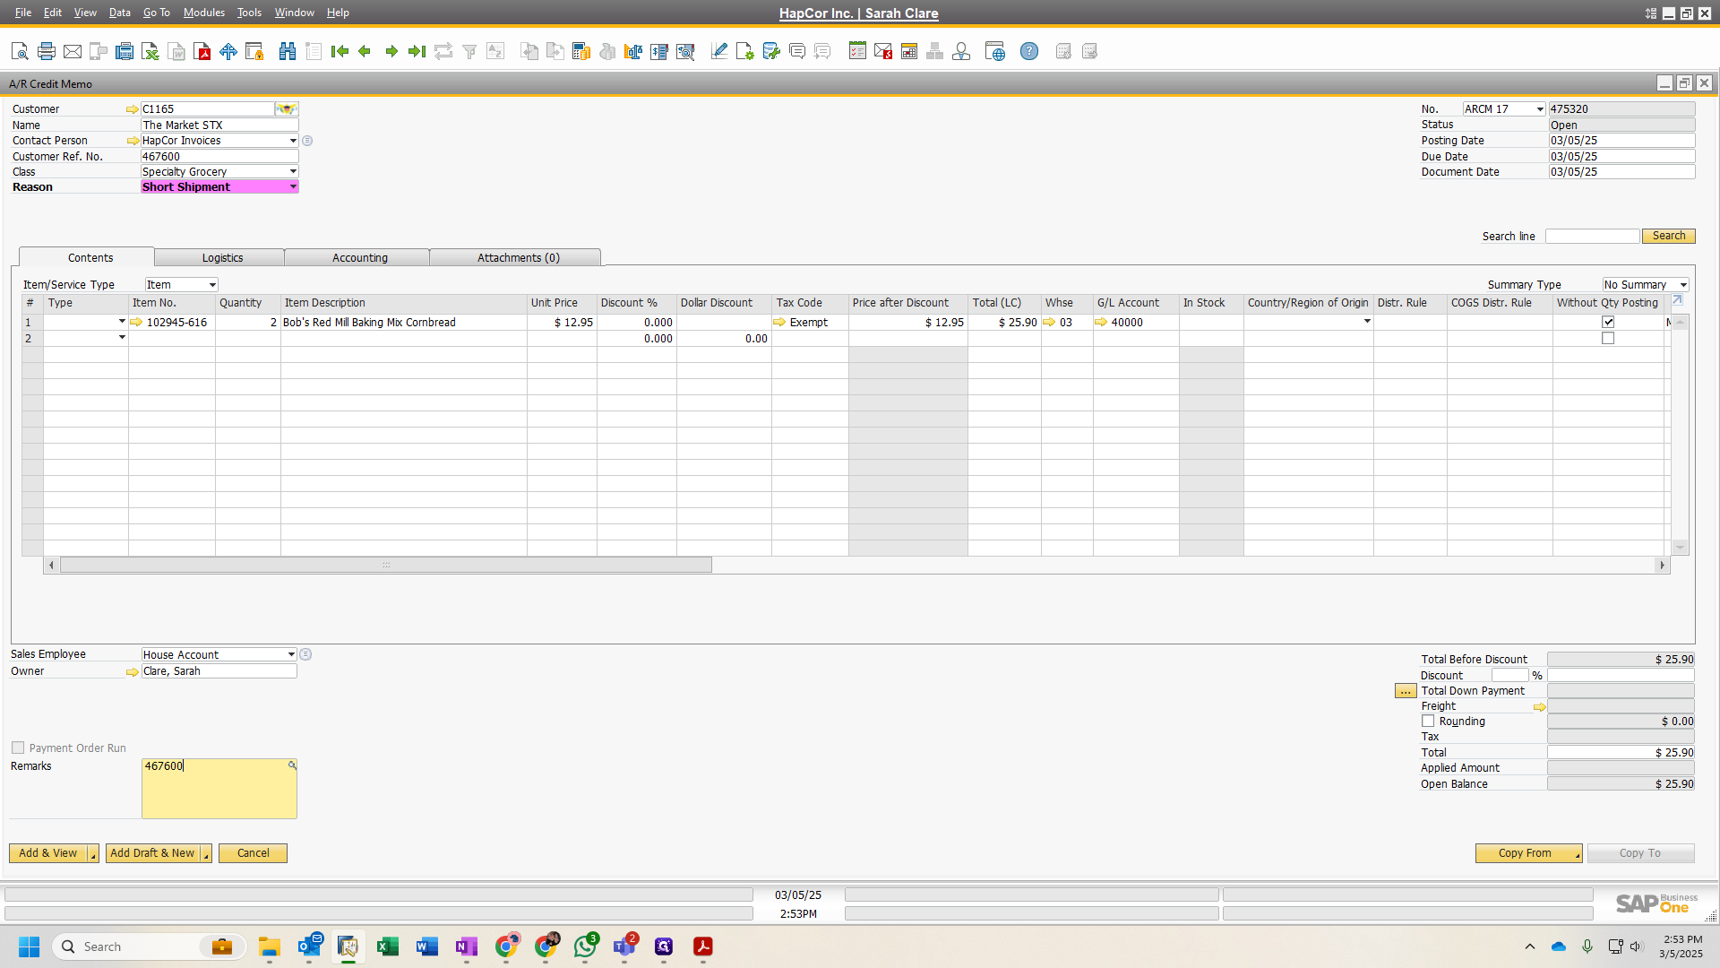The width and height of the screenshot is (1720, 968).
Task: Open row 1 Type dropdown
Action: point(122,322)
